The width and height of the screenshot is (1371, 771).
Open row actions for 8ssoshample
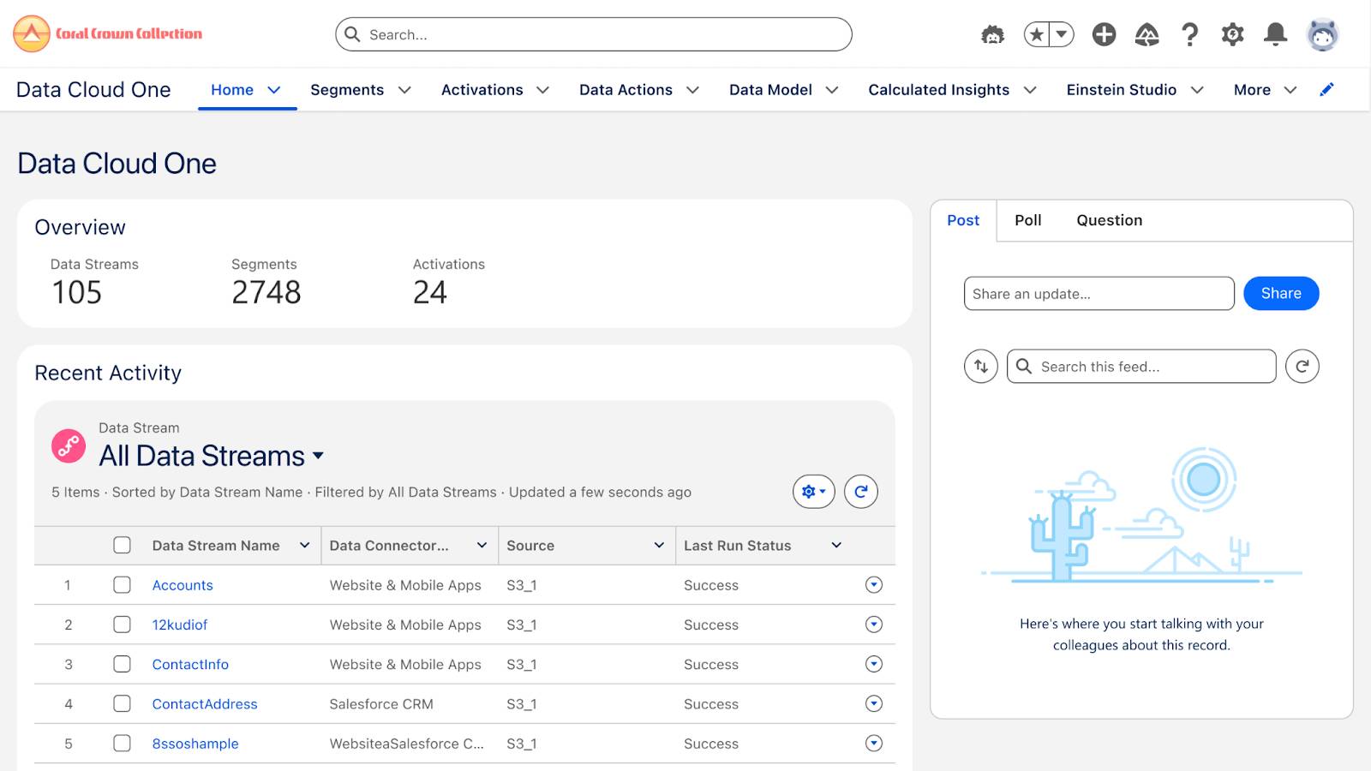point(873,744)
